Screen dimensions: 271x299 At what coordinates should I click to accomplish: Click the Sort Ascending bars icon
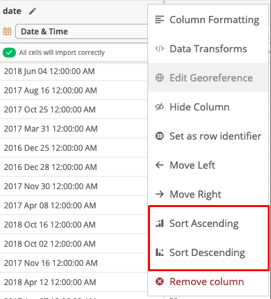(x=159, y=223)
